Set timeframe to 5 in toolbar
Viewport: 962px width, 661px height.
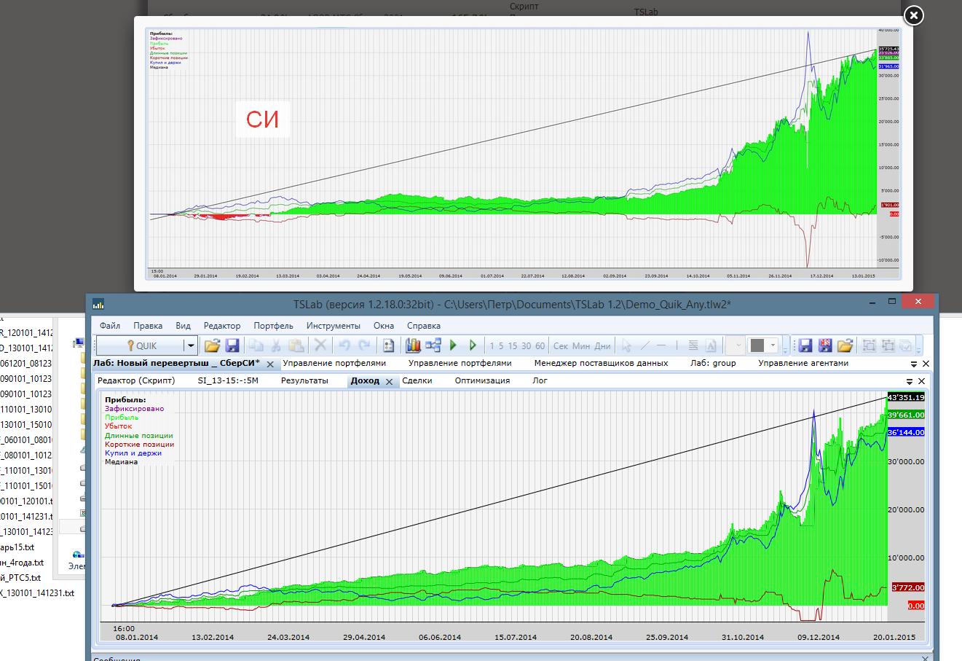click(x=501, y=346)
